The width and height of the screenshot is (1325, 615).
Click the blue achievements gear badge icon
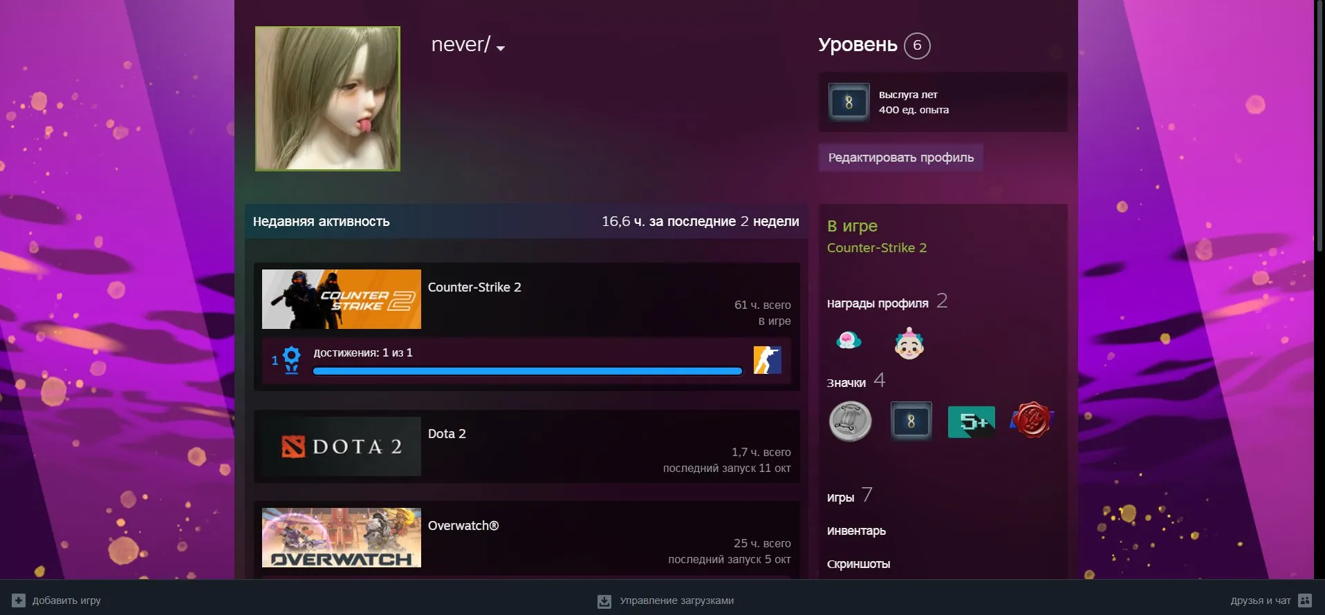pos(291,359)
